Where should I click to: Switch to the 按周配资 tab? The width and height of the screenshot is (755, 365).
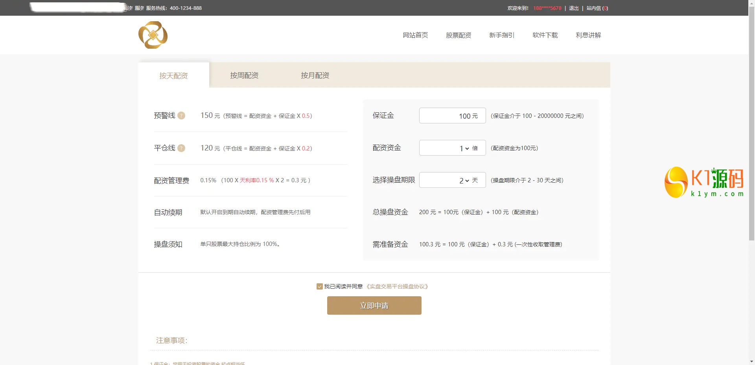pos(244,75)
